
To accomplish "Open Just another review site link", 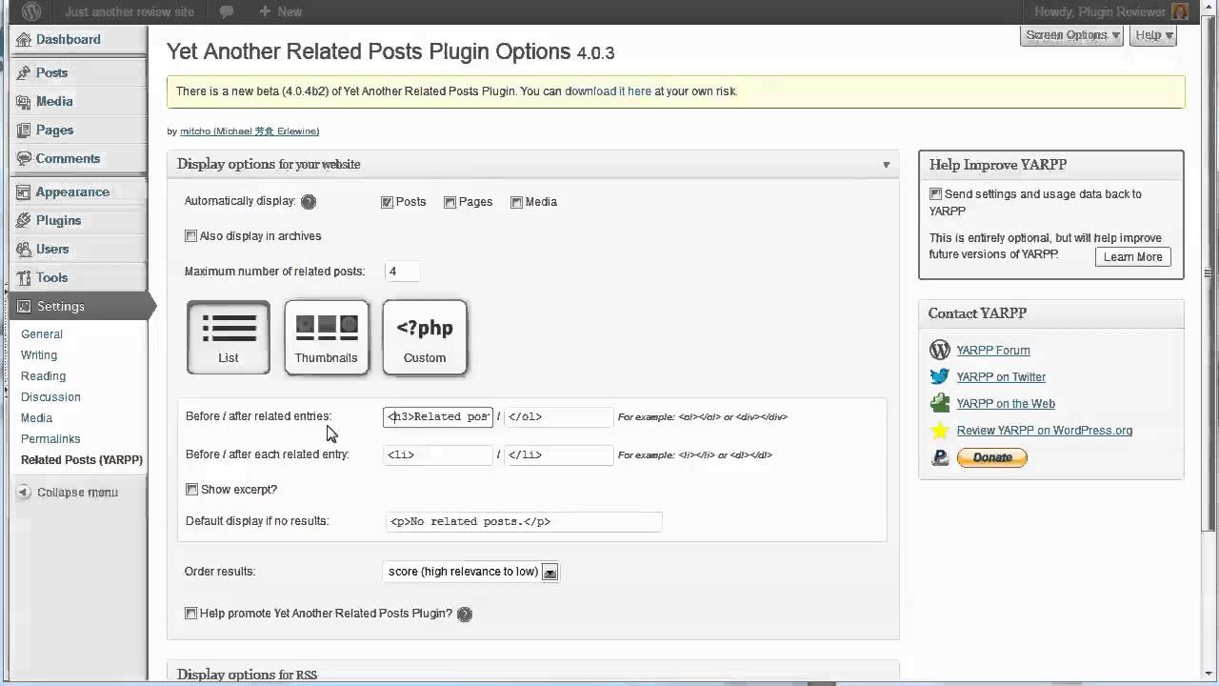I will coord(130,11).
